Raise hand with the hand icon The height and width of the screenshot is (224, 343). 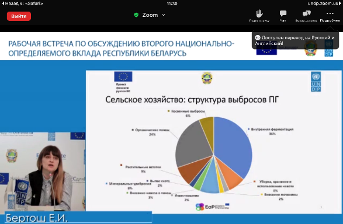tap(259, 14)
